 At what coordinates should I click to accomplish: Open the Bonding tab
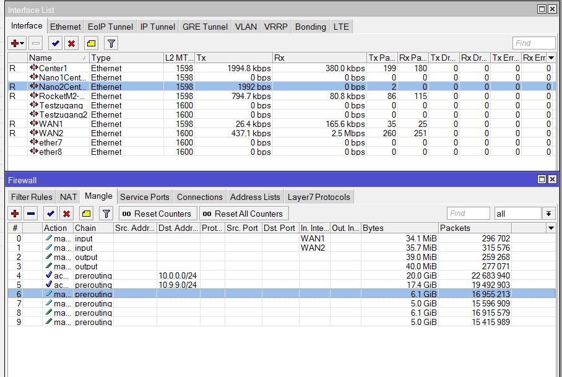click(x=310, y=27)
